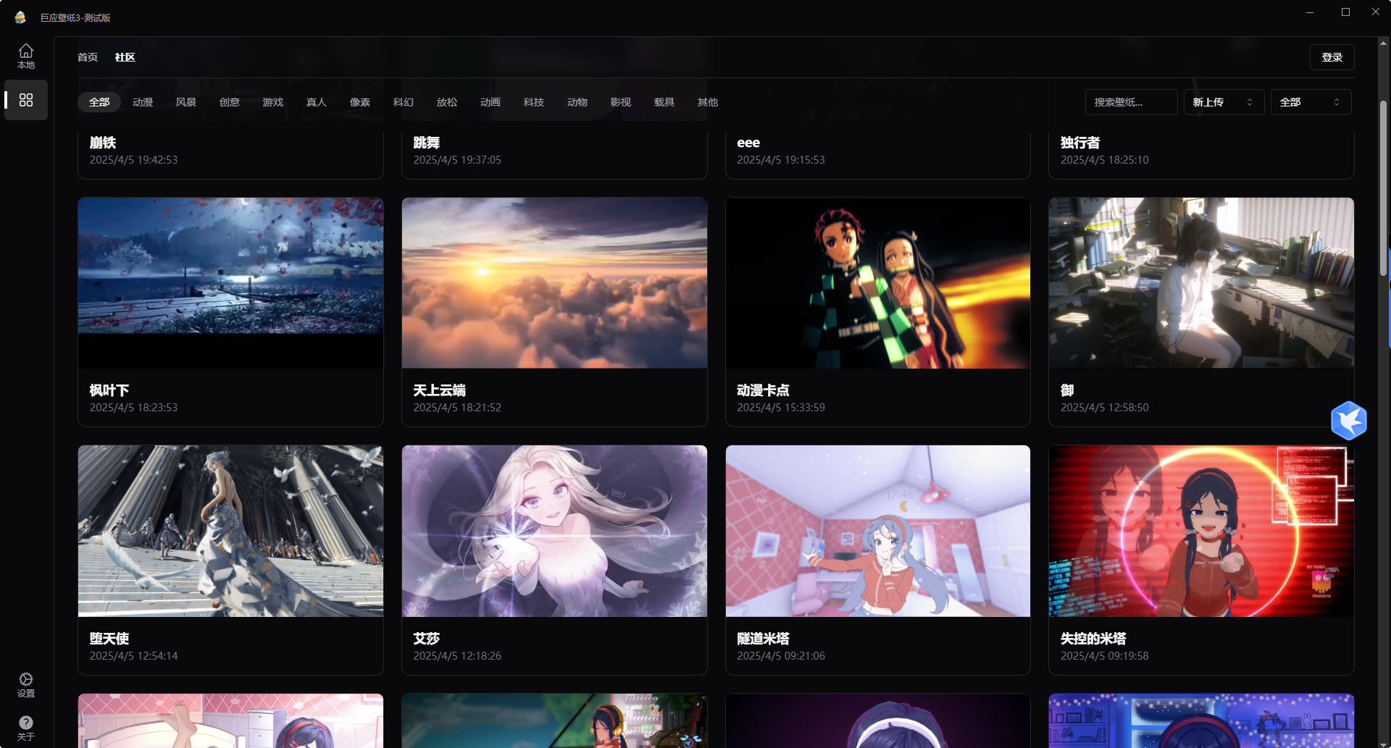Image resolution: width=1391 pixels, height=748 pixels.
Task: Open the 隧道米塔 wallpaper thumbnail
Action: pos(878,531)
